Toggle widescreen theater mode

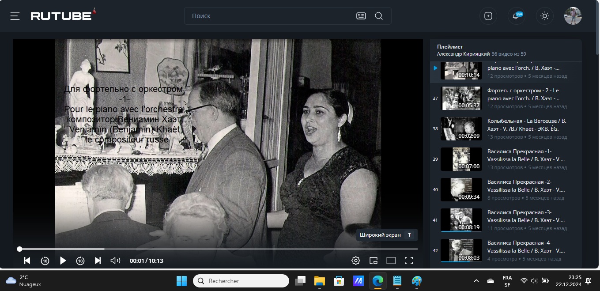391,261
